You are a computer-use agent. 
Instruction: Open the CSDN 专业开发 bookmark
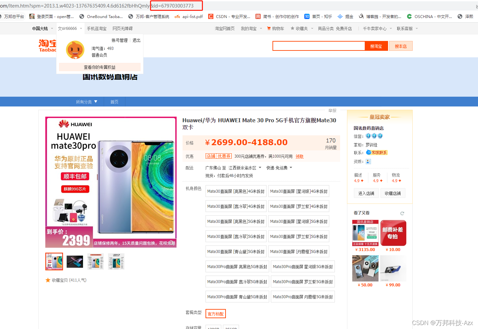click(x=229, y=16)
